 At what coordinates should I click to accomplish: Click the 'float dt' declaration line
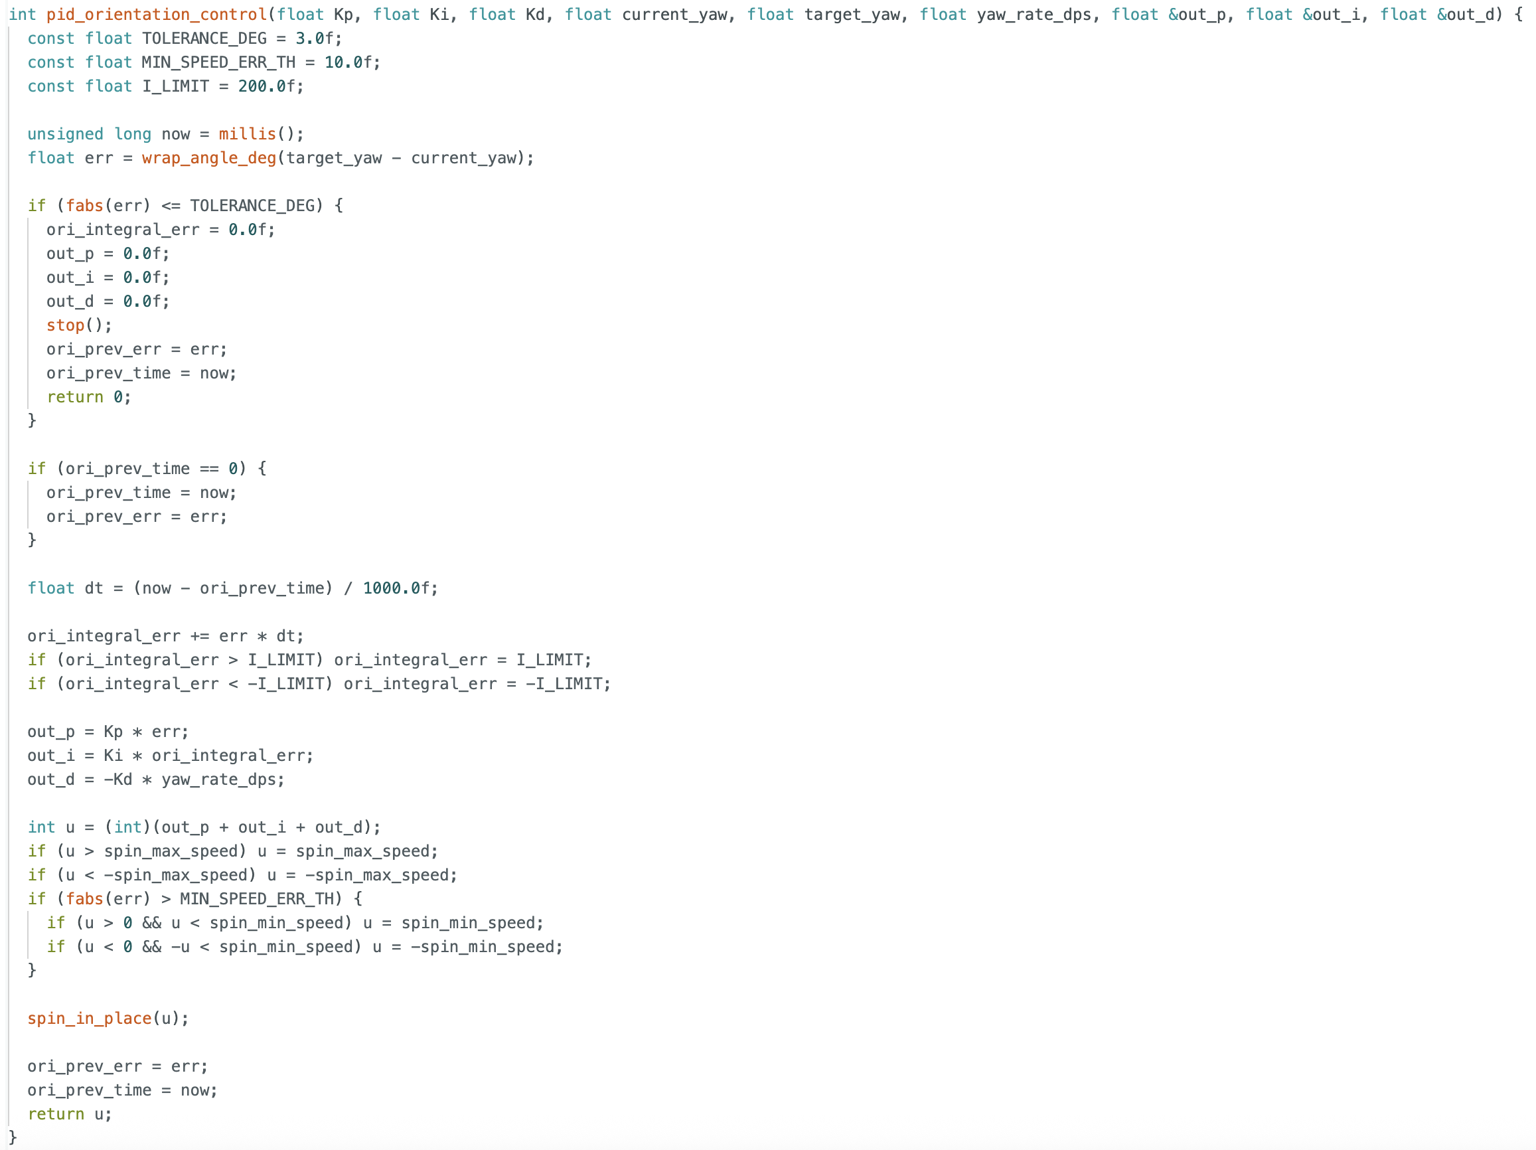pyautogui.click(x=232, y=589)
